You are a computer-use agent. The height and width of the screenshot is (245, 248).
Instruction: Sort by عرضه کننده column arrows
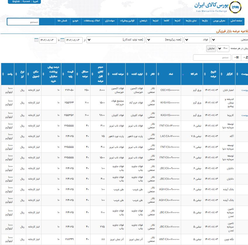point(108,74)
